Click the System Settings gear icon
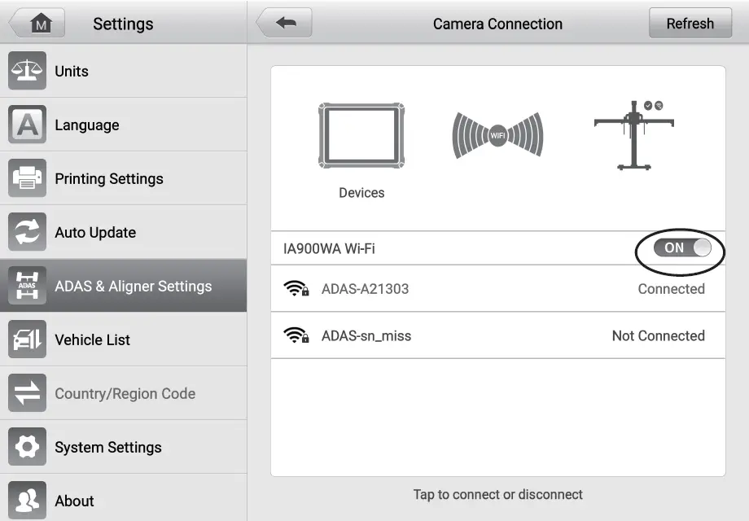 tap(27, 447)
